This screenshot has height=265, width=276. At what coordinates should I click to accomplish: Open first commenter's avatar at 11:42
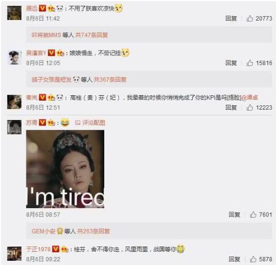tap(14, 13)
